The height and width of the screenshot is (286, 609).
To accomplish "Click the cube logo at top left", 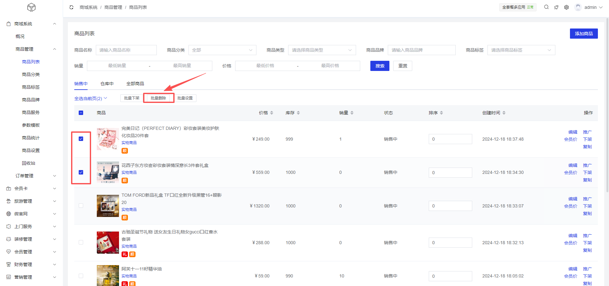I will tap(31, 7).
